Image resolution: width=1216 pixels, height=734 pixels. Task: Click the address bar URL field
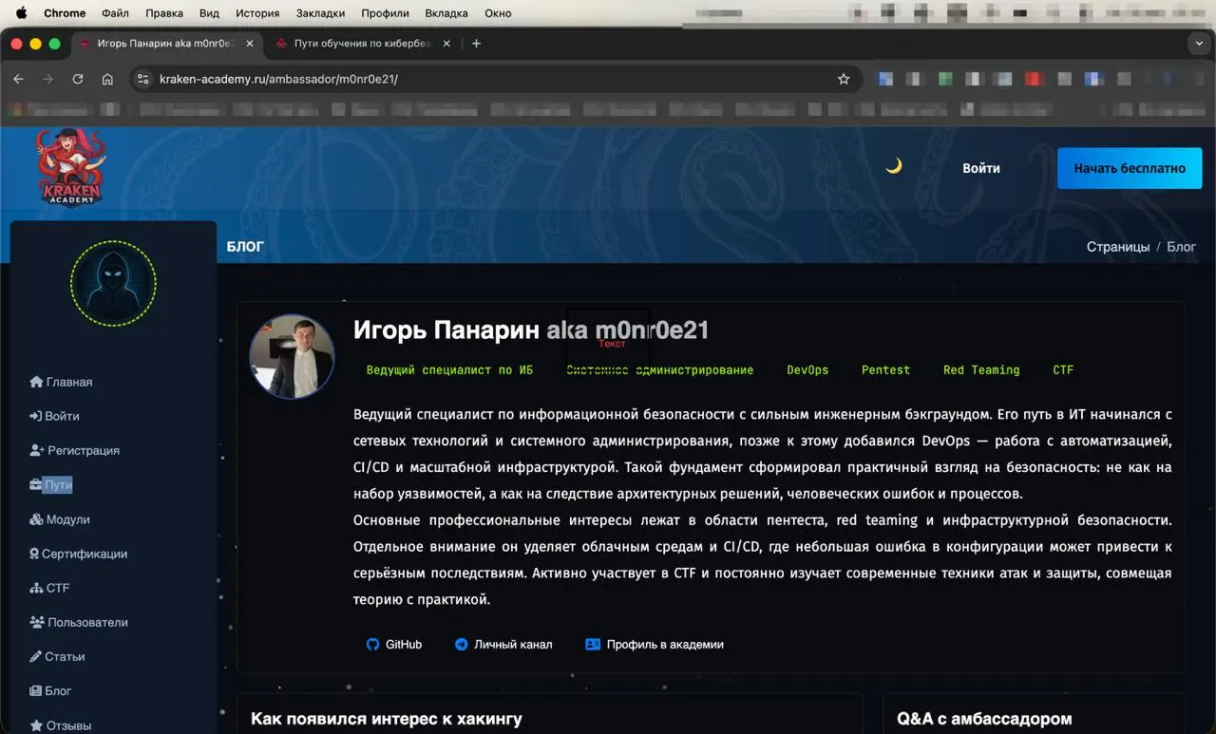coord(495,79)
